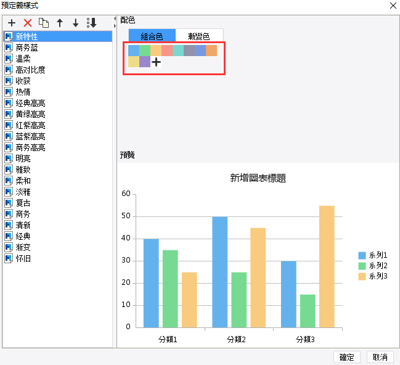The image size is (400, 365).
Task: Click the gray-purple color swatch
Action: (189, 51)
